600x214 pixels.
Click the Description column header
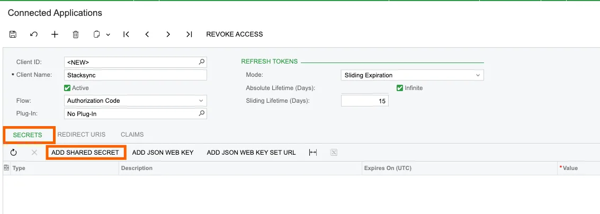click(x=240, y=168)
